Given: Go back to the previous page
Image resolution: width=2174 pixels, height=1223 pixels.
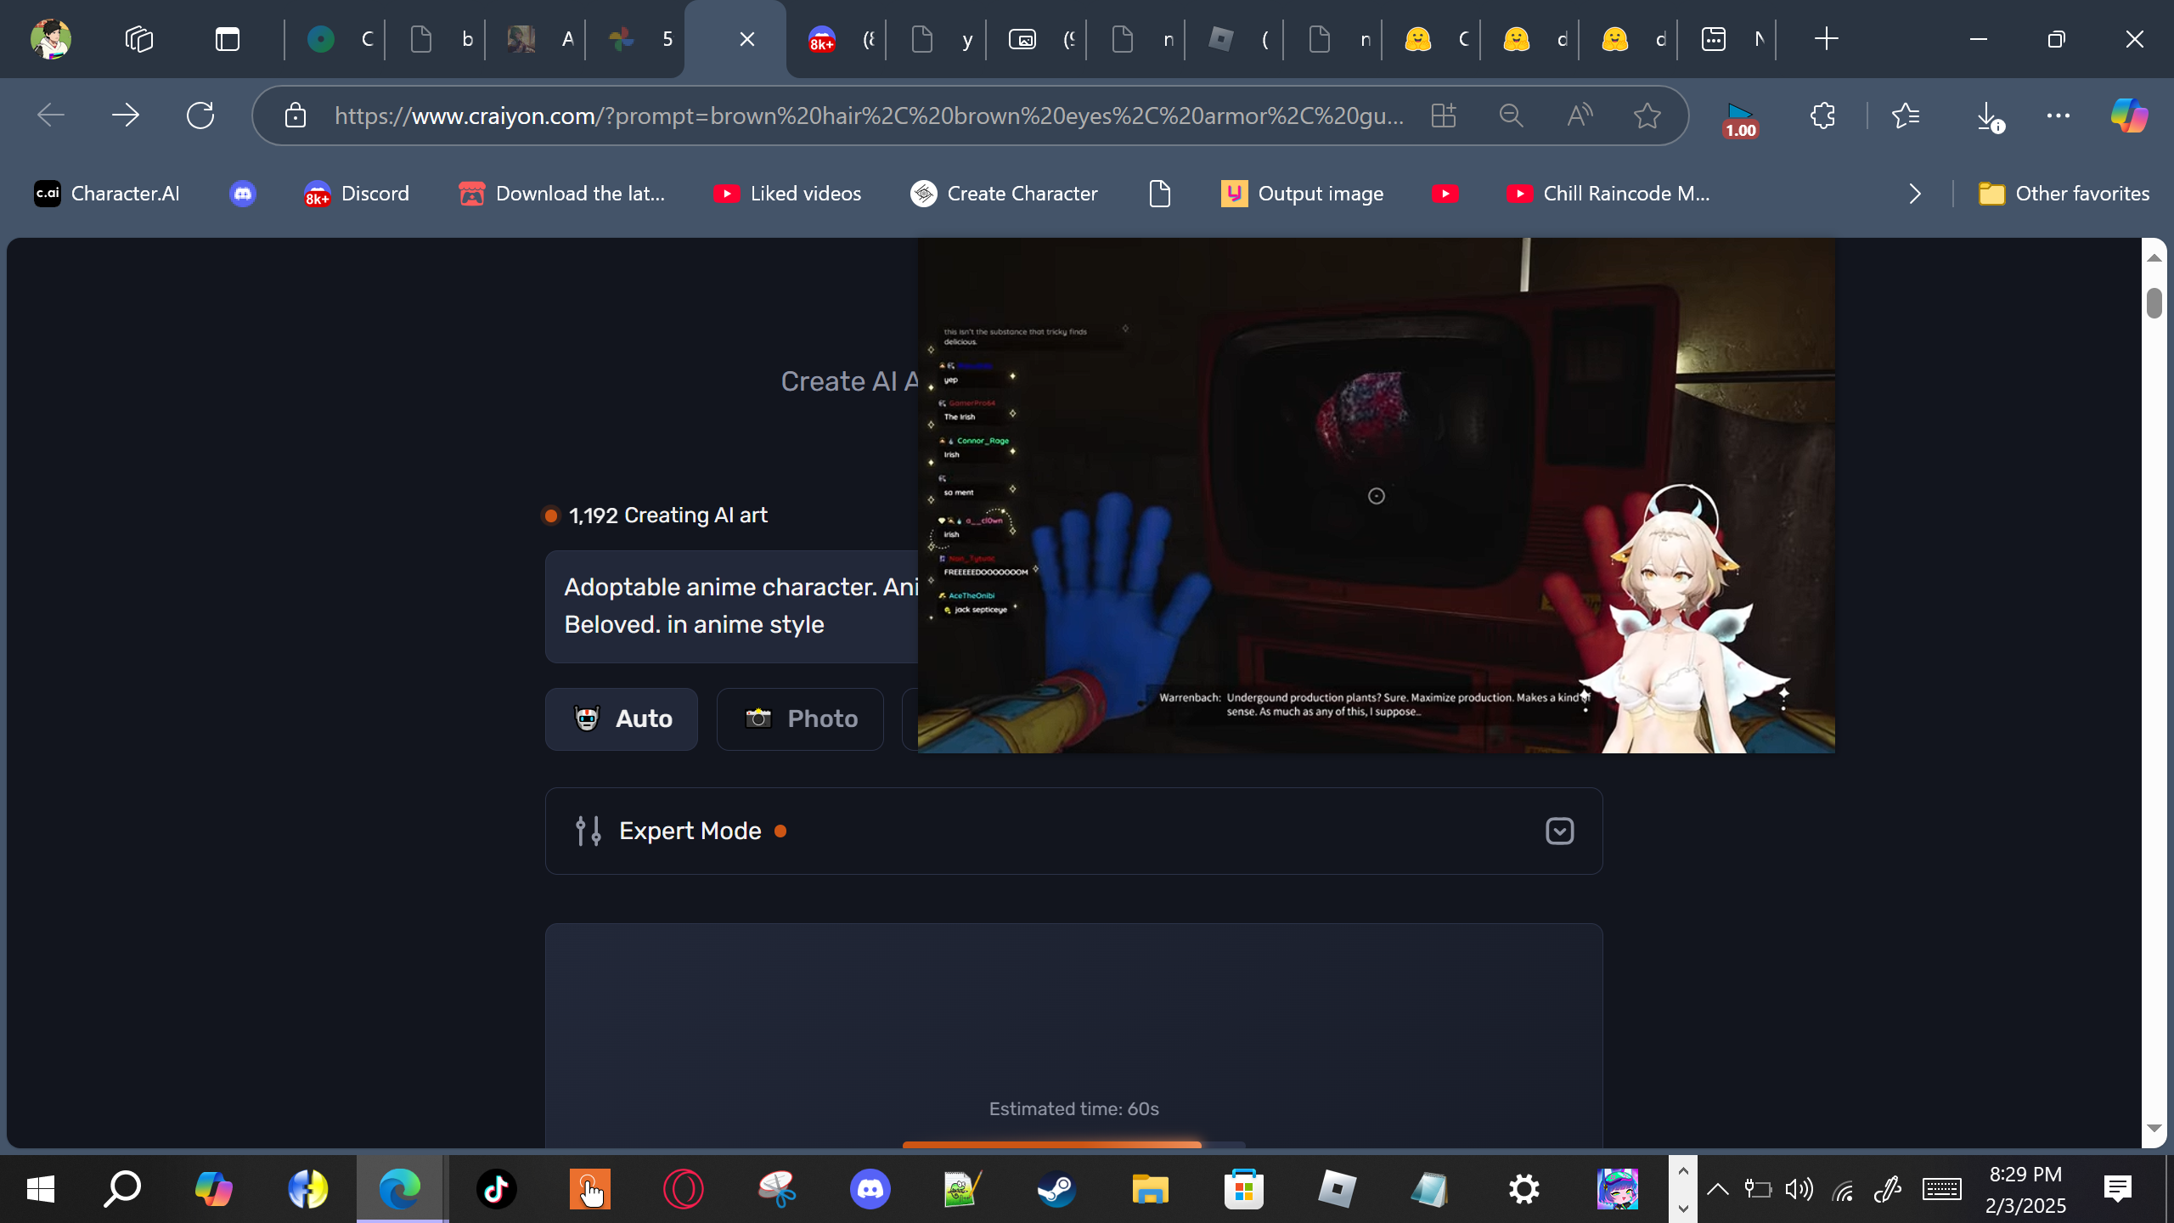Looking at the screenshot, I should coord(51,116).
